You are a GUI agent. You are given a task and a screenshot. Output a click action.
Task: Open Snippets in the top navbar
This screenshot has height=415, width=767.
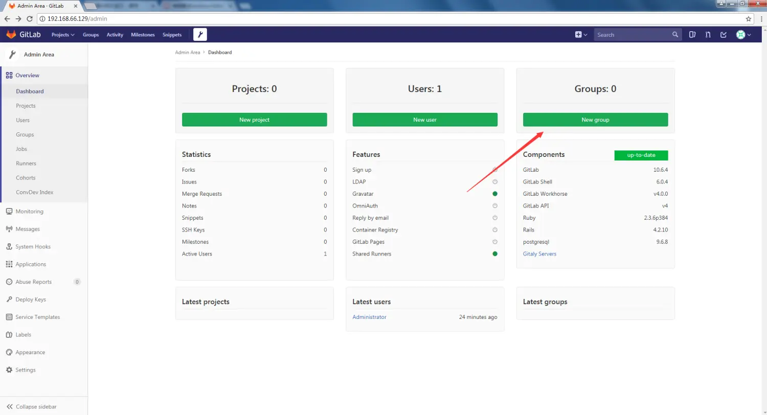(x=172, y=35)
